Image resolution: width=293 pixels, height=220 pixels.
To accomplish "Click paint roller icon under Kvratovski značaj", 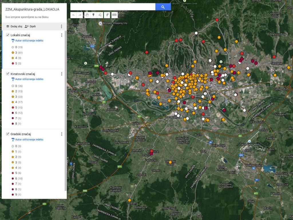I will [x=13, y=79].
